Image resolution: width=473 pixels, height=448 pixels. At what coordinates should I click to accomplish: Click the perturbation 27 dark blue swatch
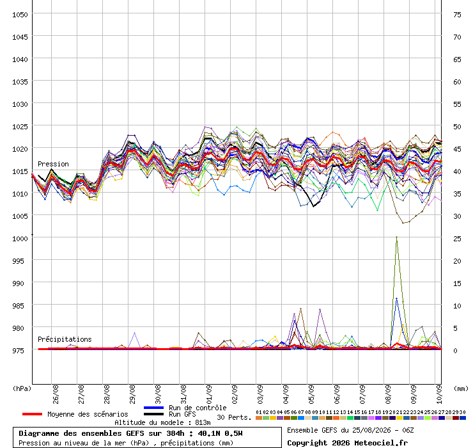(x=441, y=418)
